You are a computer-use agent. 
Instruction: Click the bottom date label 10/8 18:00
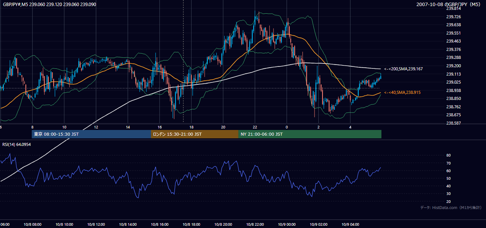click(191, 225)
